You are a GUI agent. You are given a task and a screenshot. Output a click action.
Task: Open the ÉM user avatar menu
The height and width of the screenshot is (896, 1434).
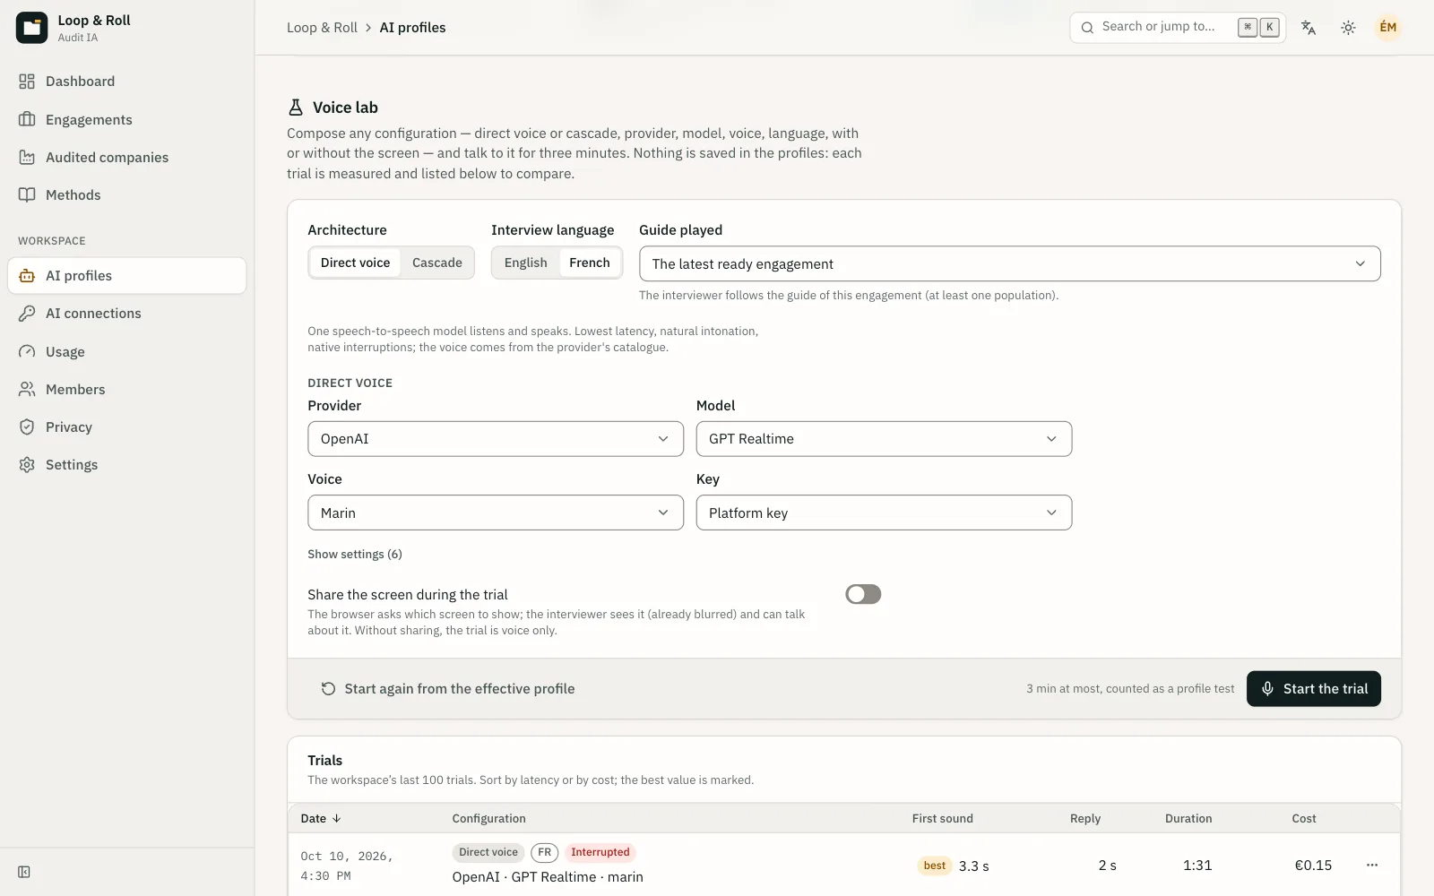(x=1387, y=27)
